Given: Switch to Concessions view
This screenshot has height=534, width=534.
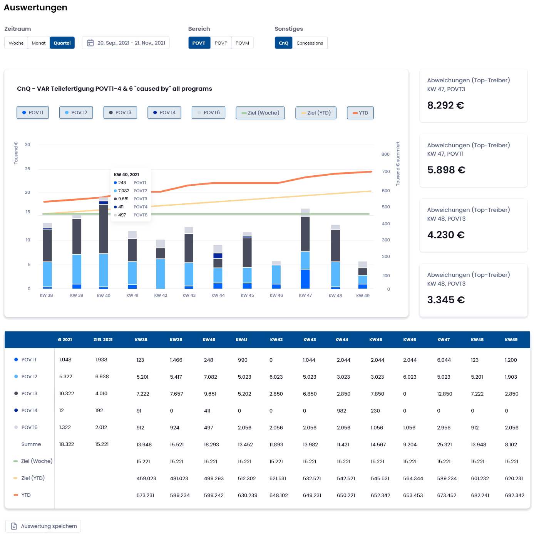Looking at the screenshot, I should [310, 43].
